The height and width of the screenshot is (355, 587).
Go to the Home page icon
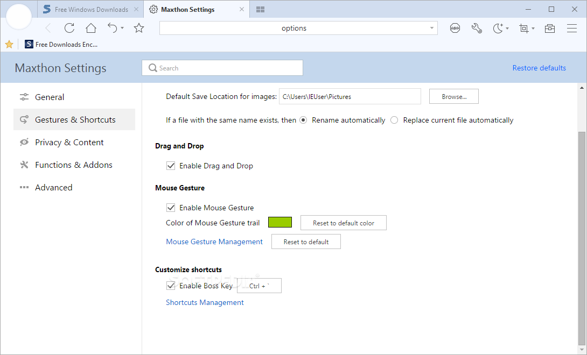tap(91, 29)
